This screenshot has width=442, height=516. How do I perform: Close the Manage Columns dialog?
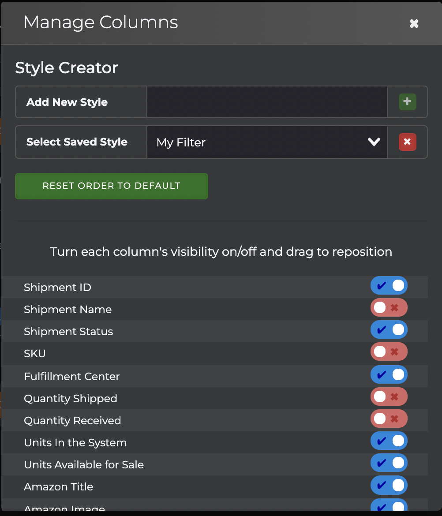click(414, 24)
